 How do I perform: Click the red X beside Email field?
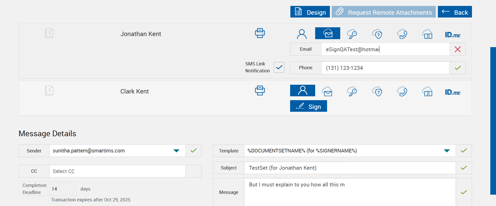coord(458,49)
